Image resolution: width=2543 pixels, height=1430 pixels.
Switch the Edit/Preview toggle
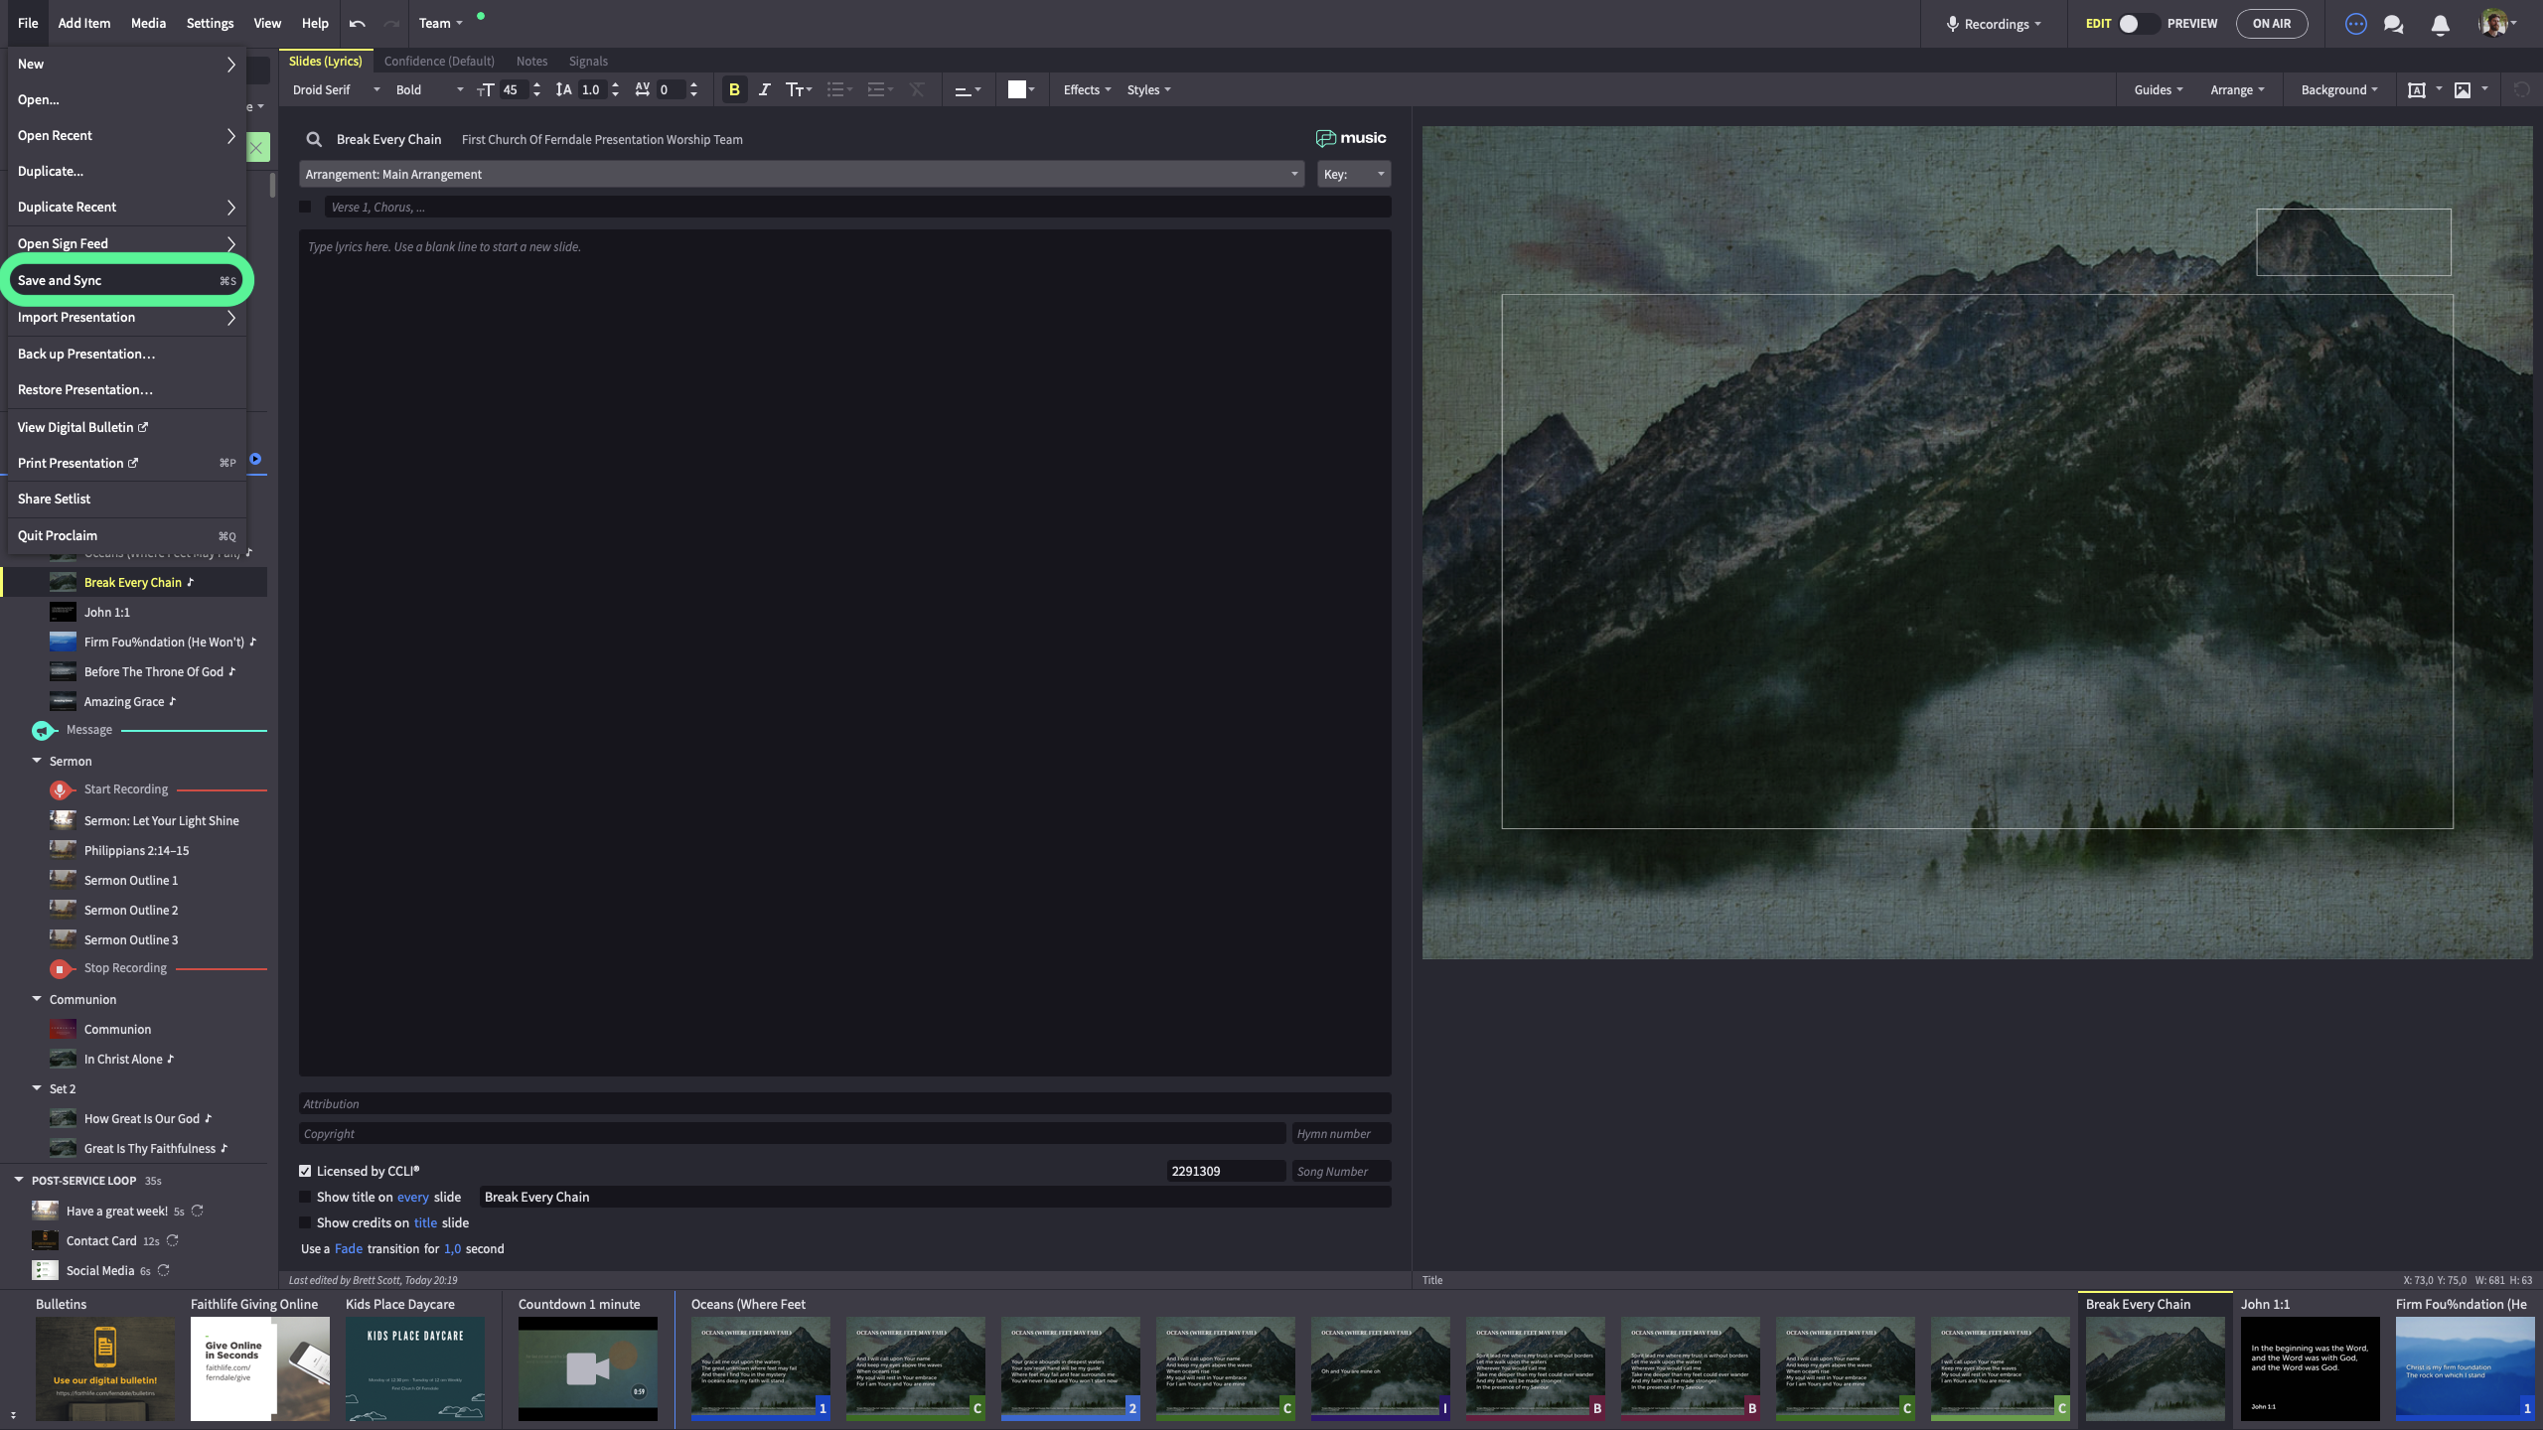(2137, 24)
